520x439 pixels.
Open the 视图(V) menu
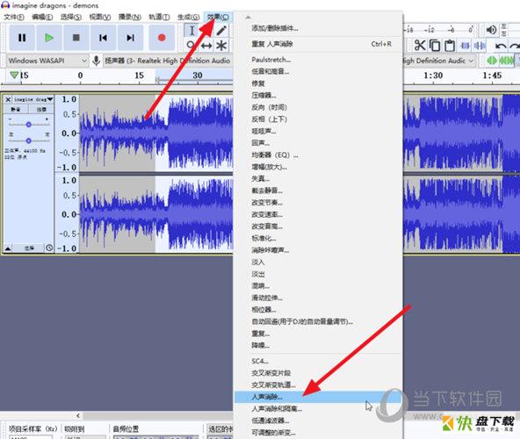100,17
